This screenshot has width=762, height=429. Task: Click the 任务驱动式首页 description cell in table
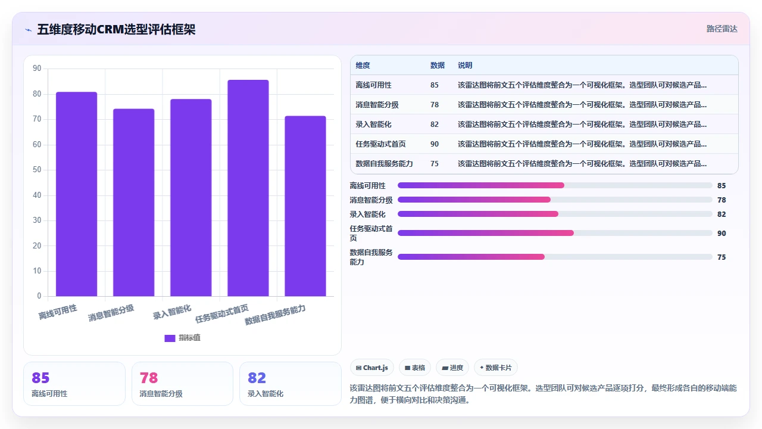tap(582, 144)
